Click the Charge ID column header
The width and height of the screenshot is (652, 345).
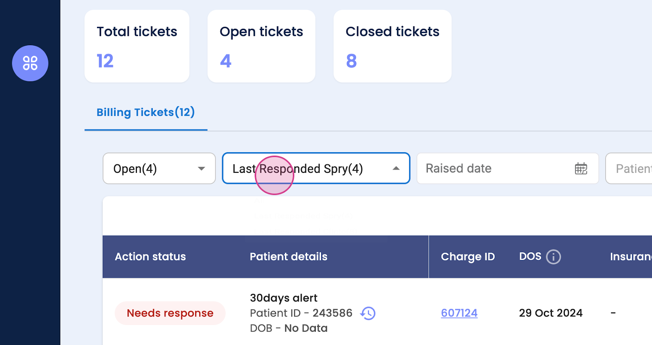click(468, 257)
